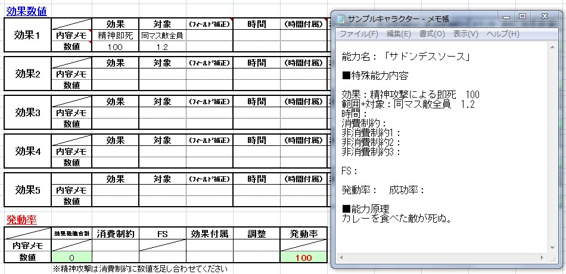The image size is (566, 274).
Task: Select the 対象 header in 効果3 block
Action: [162, 101]
